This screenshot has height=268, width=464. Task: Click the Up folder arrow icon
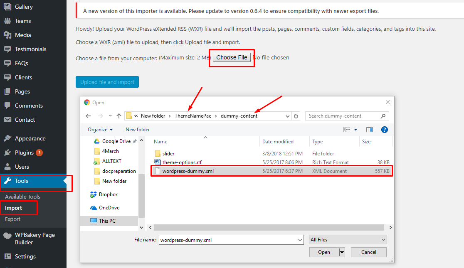coord(119,116)
